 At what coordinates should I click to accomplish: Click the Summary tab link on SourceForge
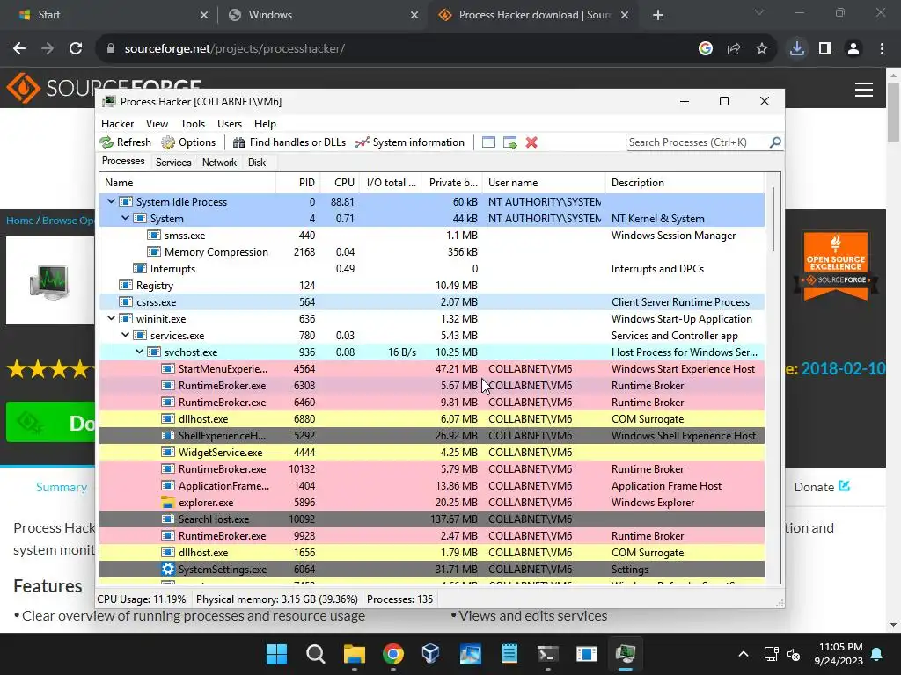[x=62, y=487]
